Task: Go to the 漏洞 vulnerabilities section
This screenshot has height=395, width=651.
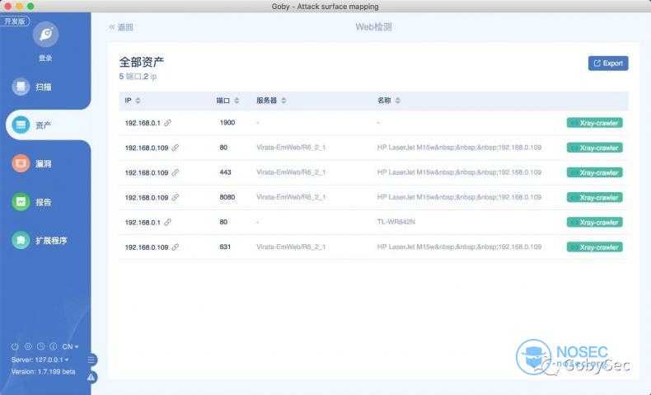Action: pyautogui.click(x=32, y=163)
